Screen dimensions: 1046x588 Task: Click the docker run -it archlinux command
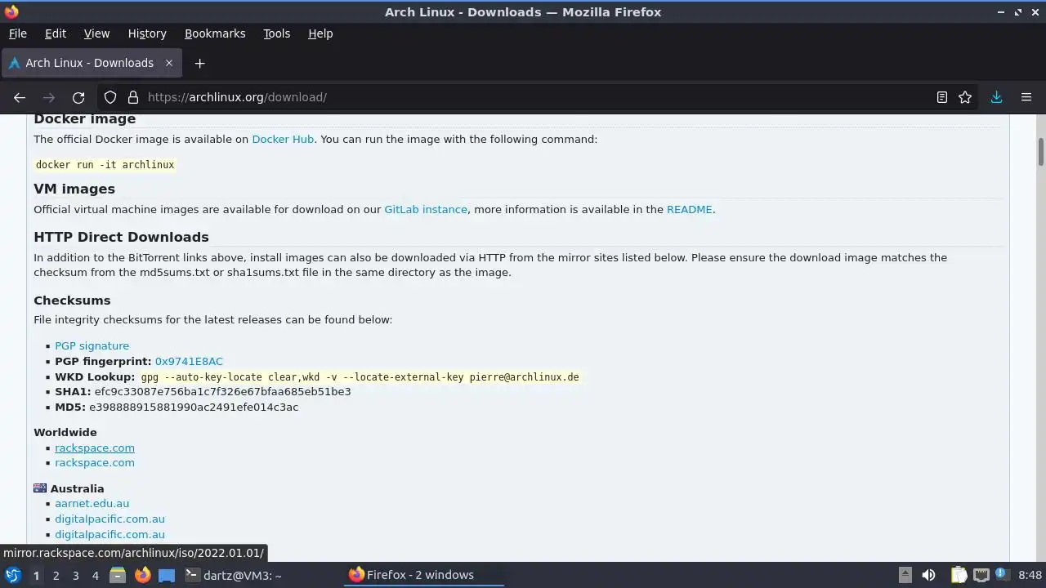[x=105, y=164]
